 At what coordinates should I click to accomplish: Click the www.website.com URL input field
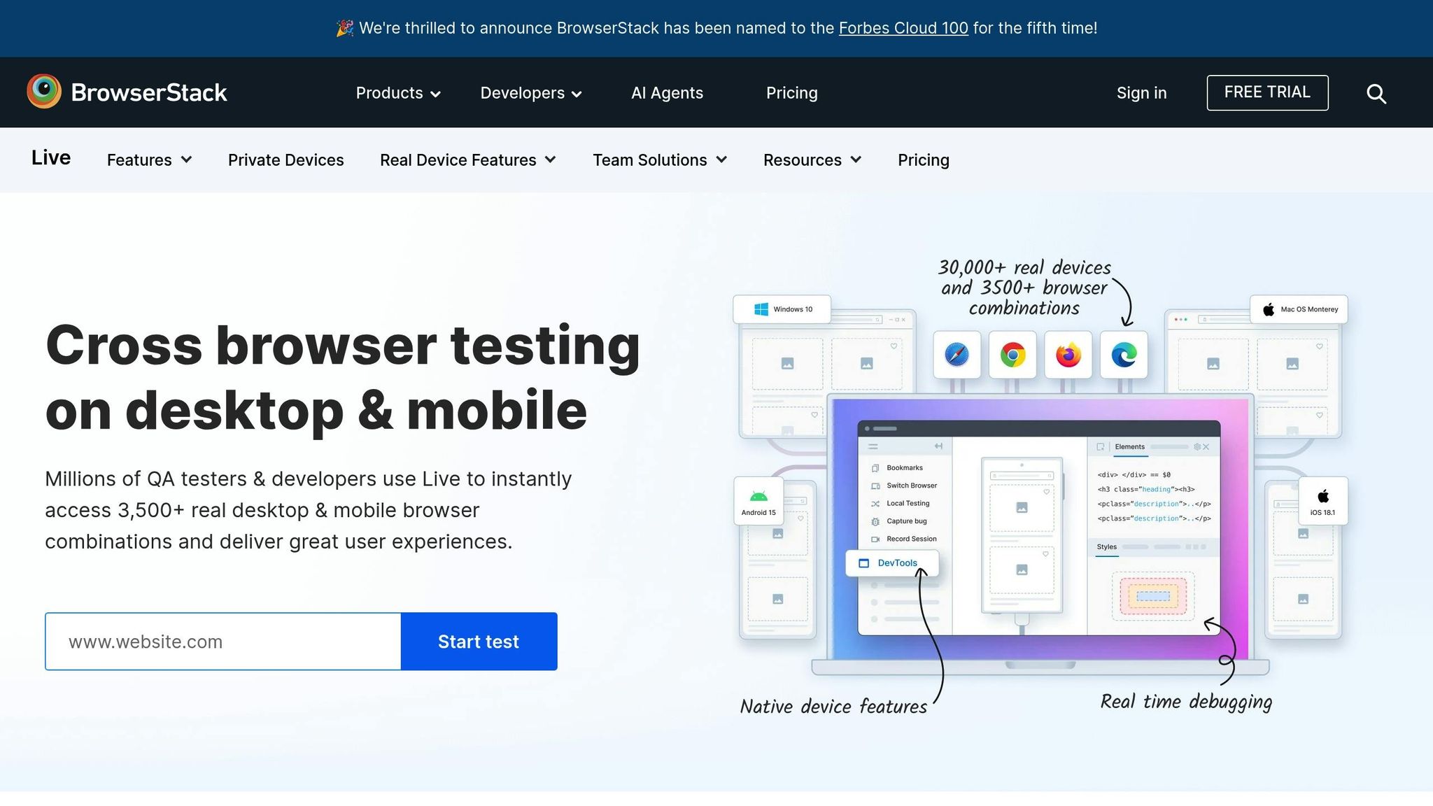[223, 642]
